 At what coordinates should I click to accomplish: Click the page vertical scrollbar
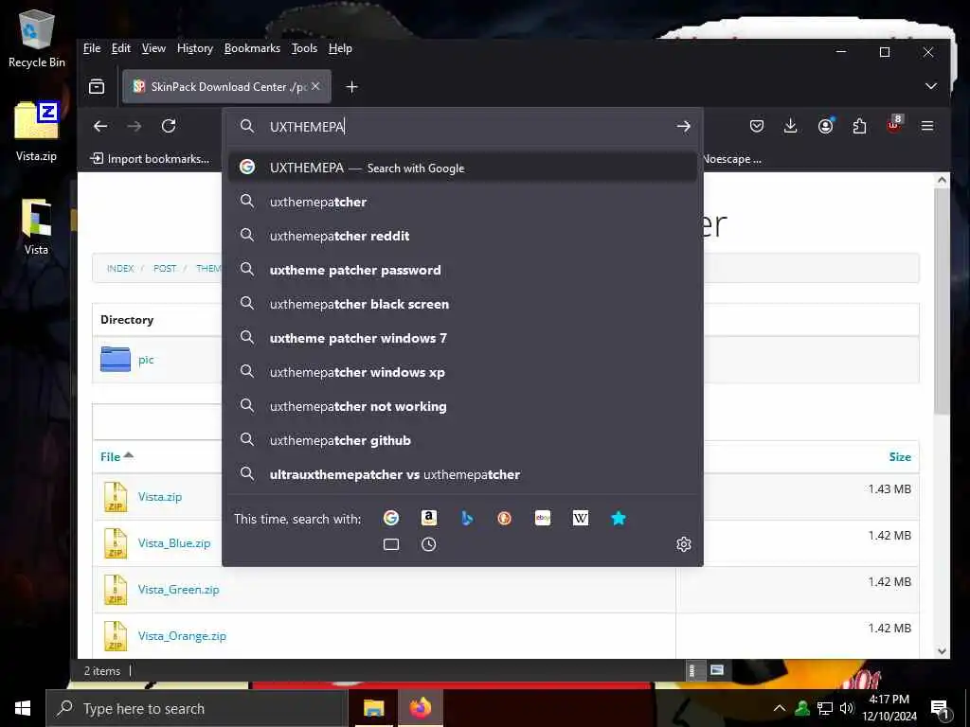[942, 300]
